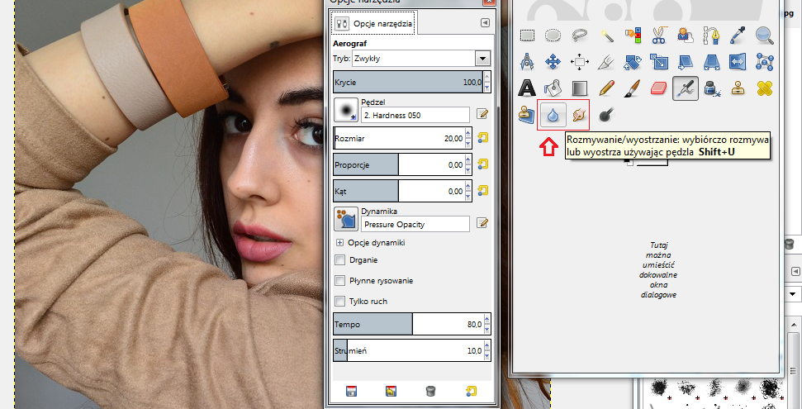Select the Airbrush tool

pyautogui.click(x=686, y=88)
